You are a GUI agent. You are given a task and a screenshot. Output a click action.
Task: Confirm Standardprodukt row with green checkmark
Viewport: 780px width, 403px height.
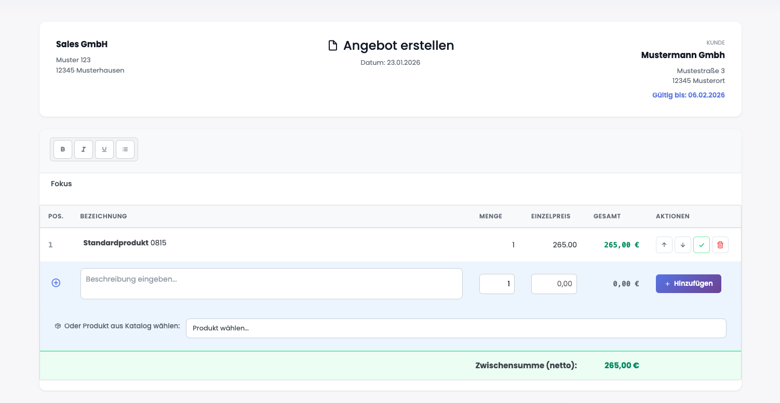(702, 245)
